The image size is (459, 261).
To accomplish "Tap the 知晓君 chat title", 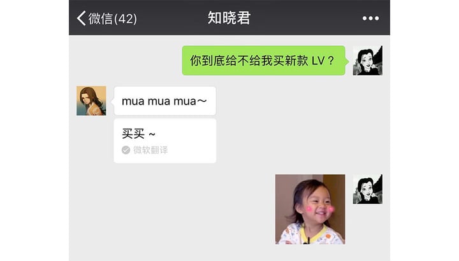I will click(x=229, y=18).
